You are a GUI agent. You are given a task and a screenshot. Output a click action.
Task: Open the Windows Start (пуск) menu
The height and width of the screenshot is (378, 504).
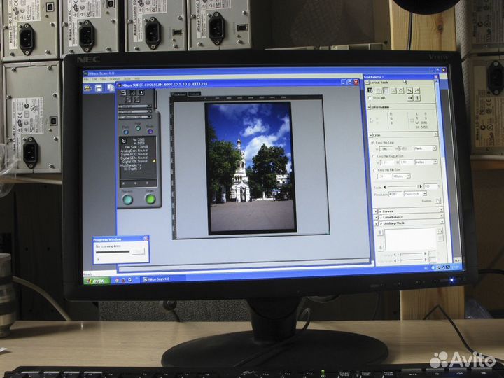click(x=97, y=279)
